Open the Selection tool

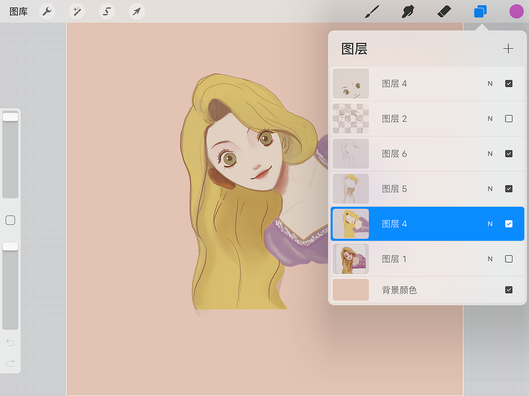107,11
